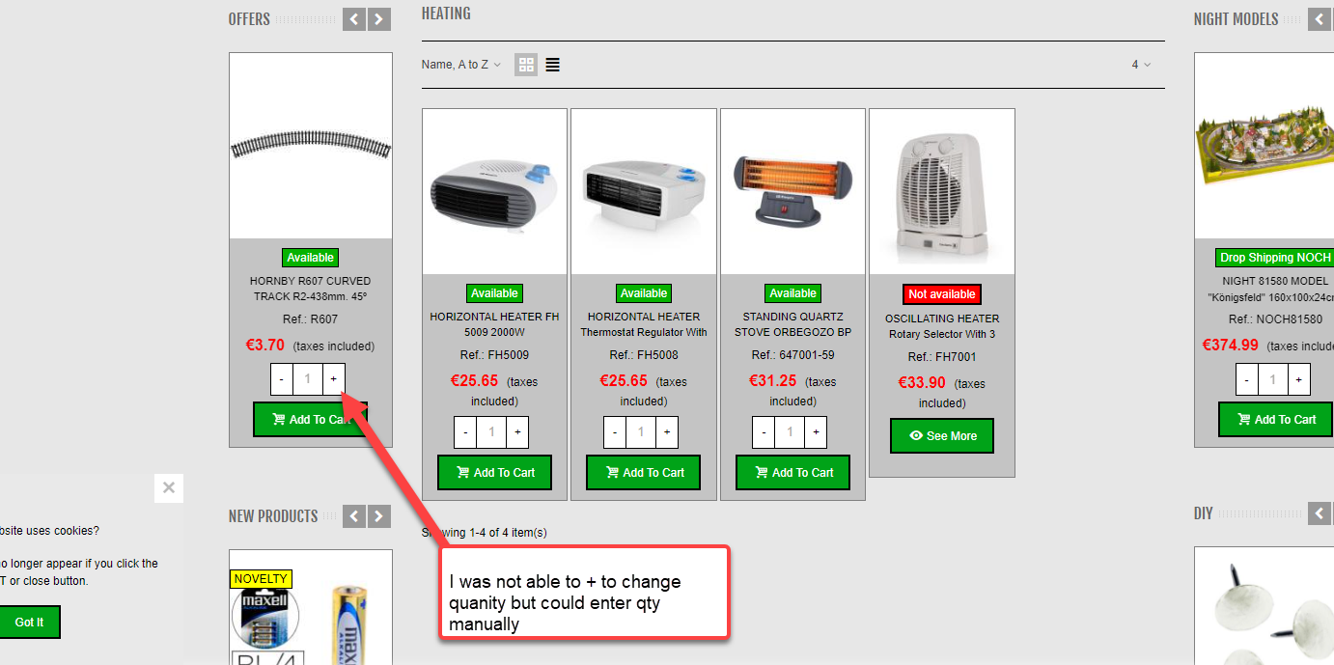Go to previous DIY item
This screenshot has height=665, width=1334.
coord(1320,513)
